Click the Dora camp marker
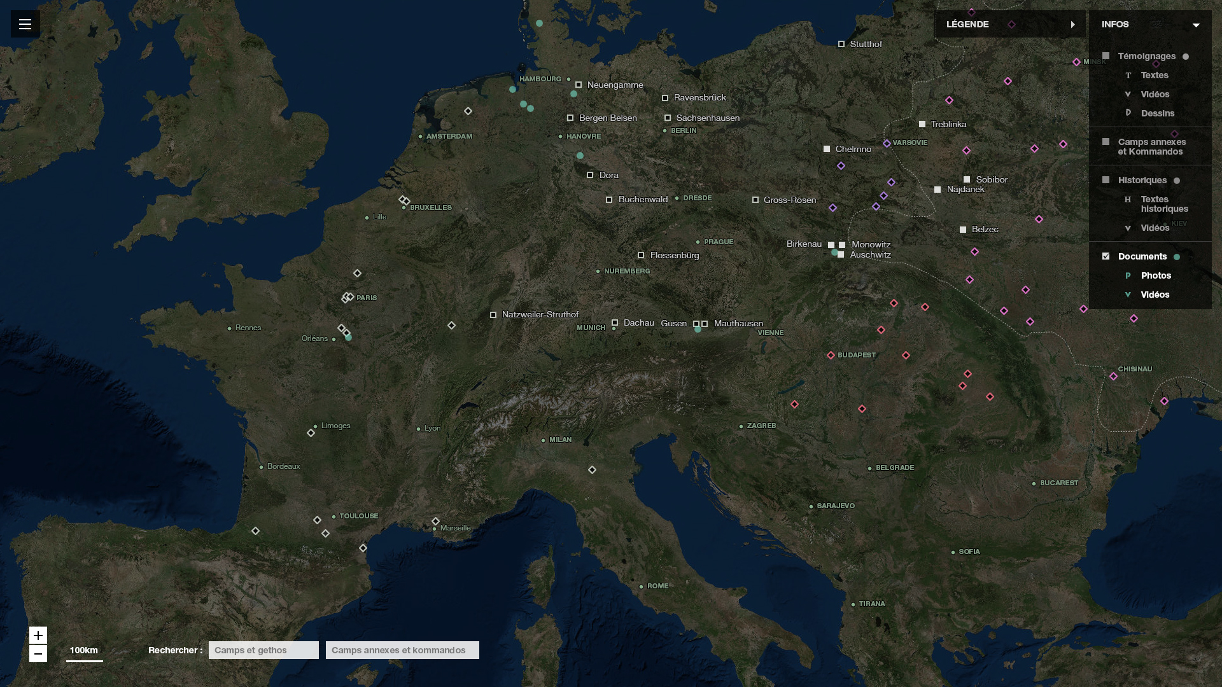Screen dimensions: 1222x687 (x=590, y=175)
